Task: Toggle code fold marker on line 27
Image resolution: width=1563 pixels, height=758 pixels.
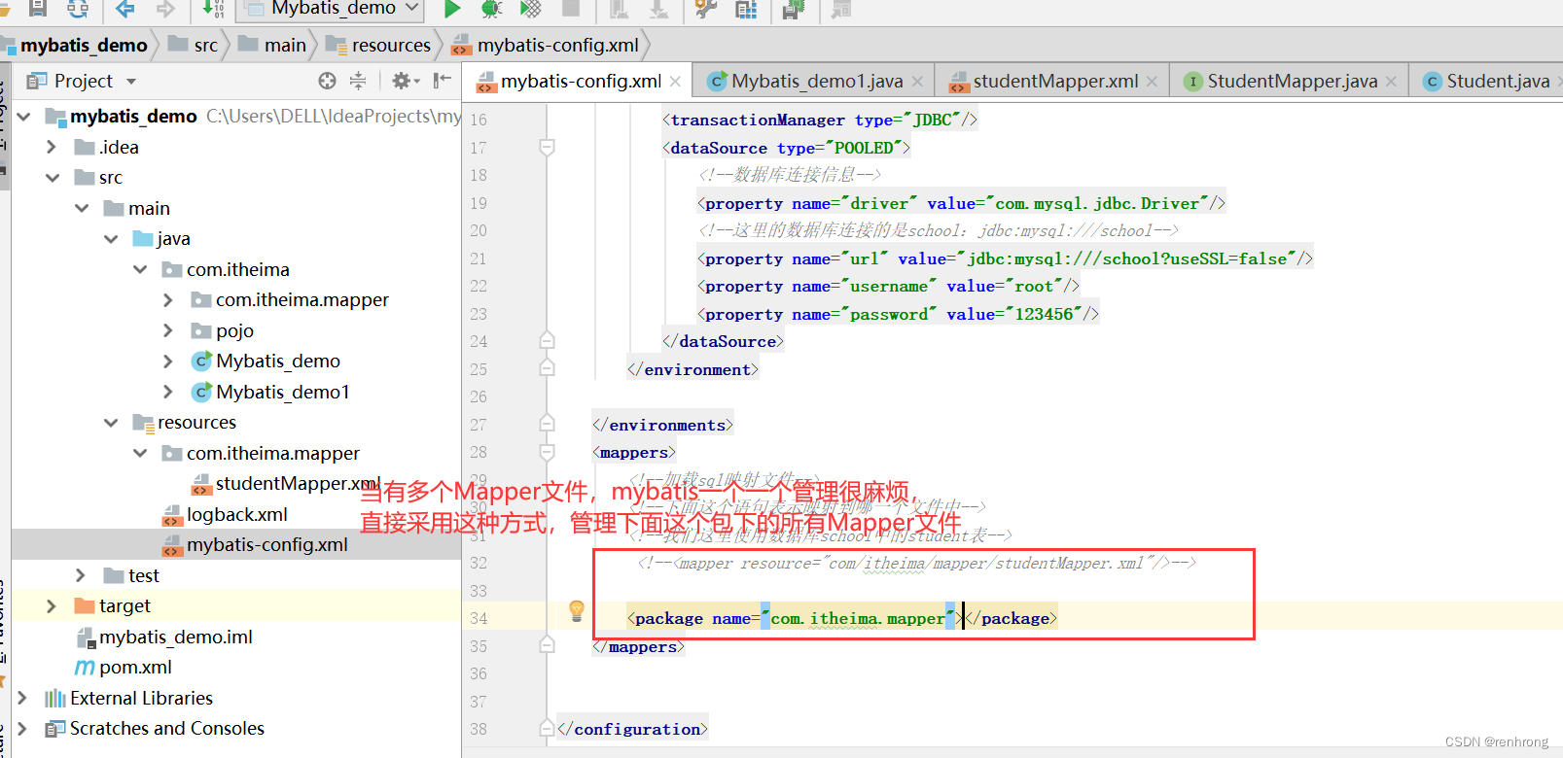Action: [547, 425]
